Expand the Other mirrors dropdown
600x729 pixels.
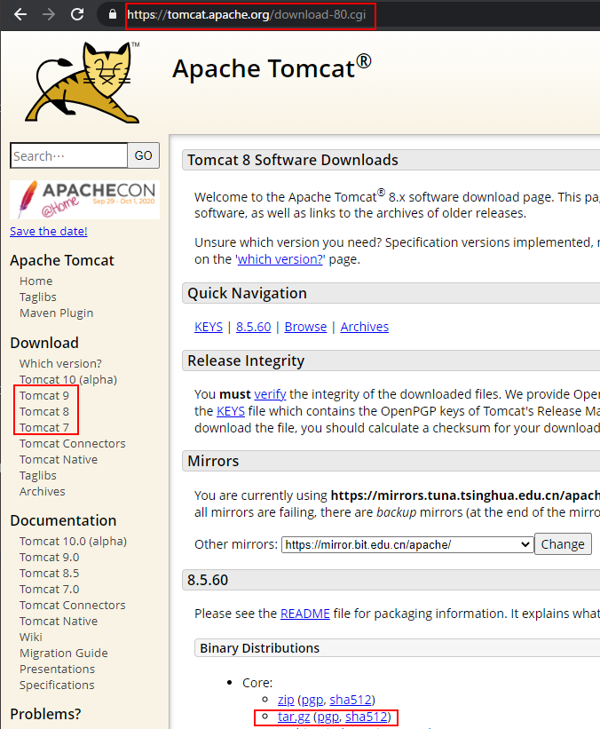[x=407, y=544]
